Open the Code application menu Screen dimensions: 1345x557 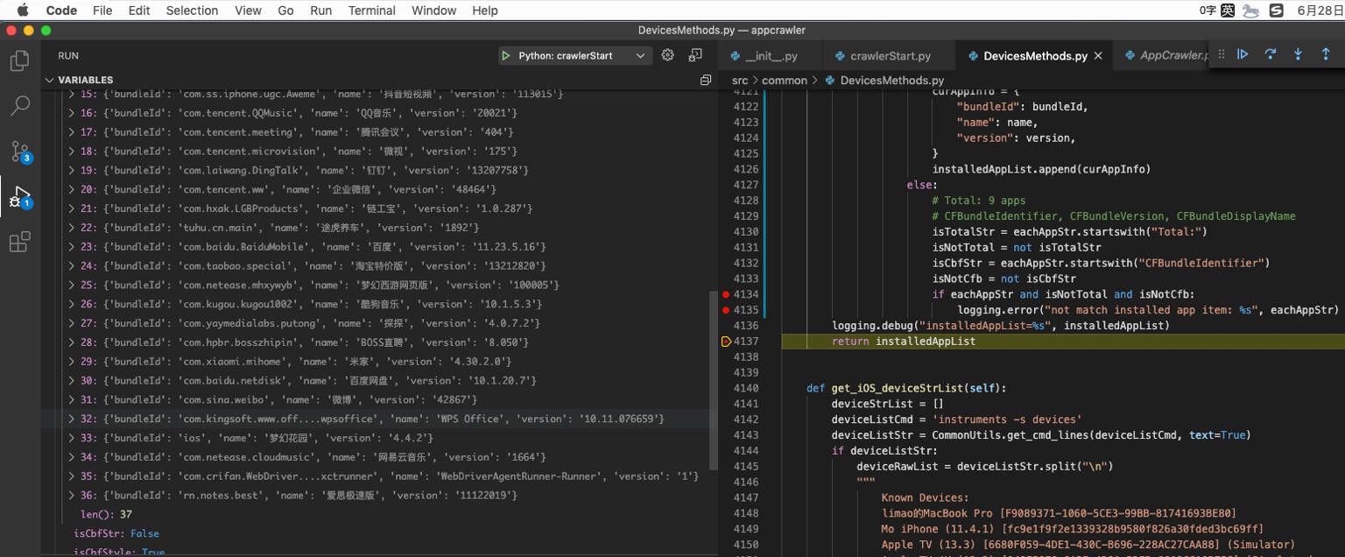pyautogui.click(x=60, y=11)
